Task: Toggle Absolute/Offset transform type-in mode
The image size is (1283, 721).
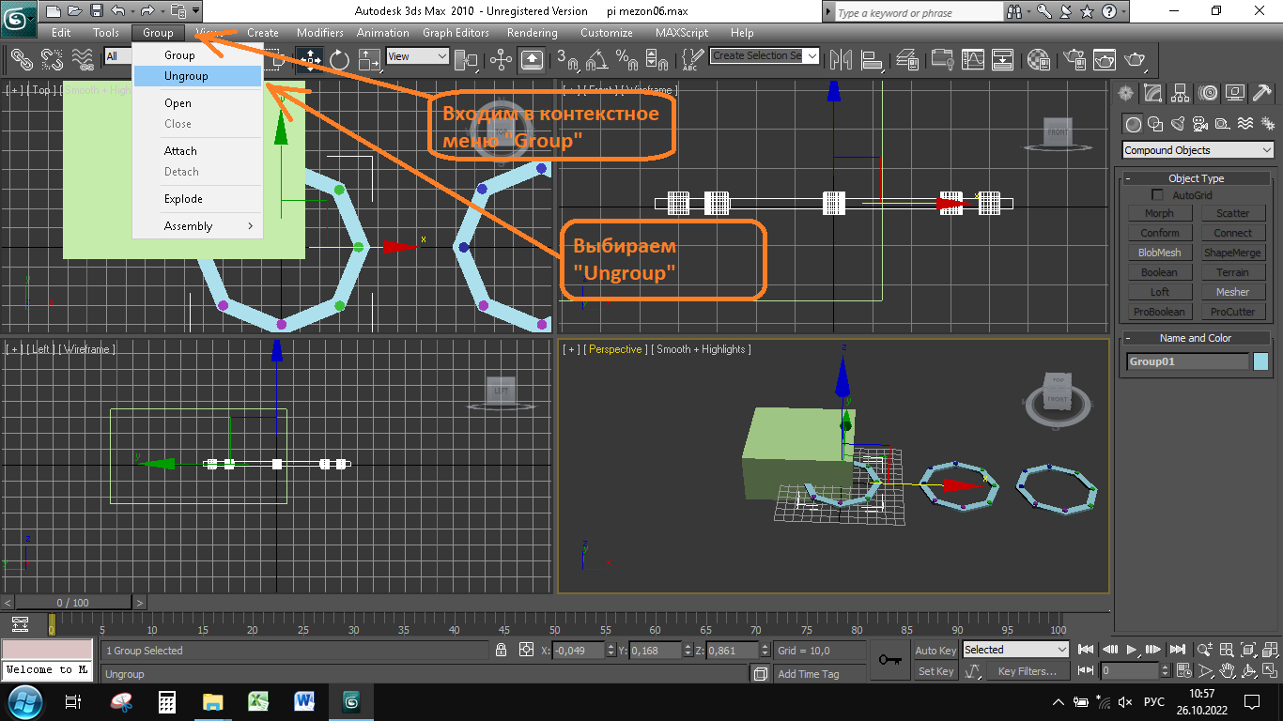Action: point(526,650)
